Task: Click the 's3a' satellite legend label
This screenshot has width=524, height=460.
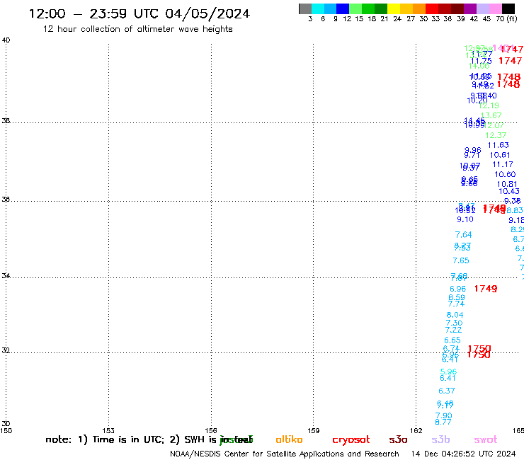Action: click(398, 439)
